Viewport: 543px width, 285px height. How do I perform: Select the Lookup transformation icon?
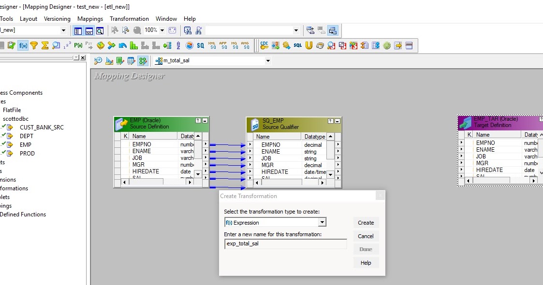tap(56, 45)
